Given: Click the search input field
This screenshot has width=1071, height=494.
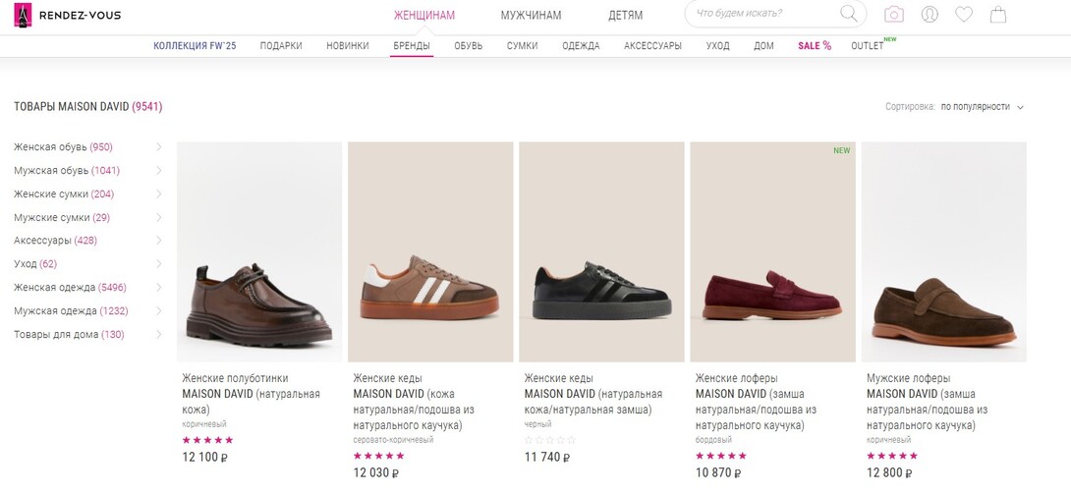Looking at the screenshot, I should (761, 14).
